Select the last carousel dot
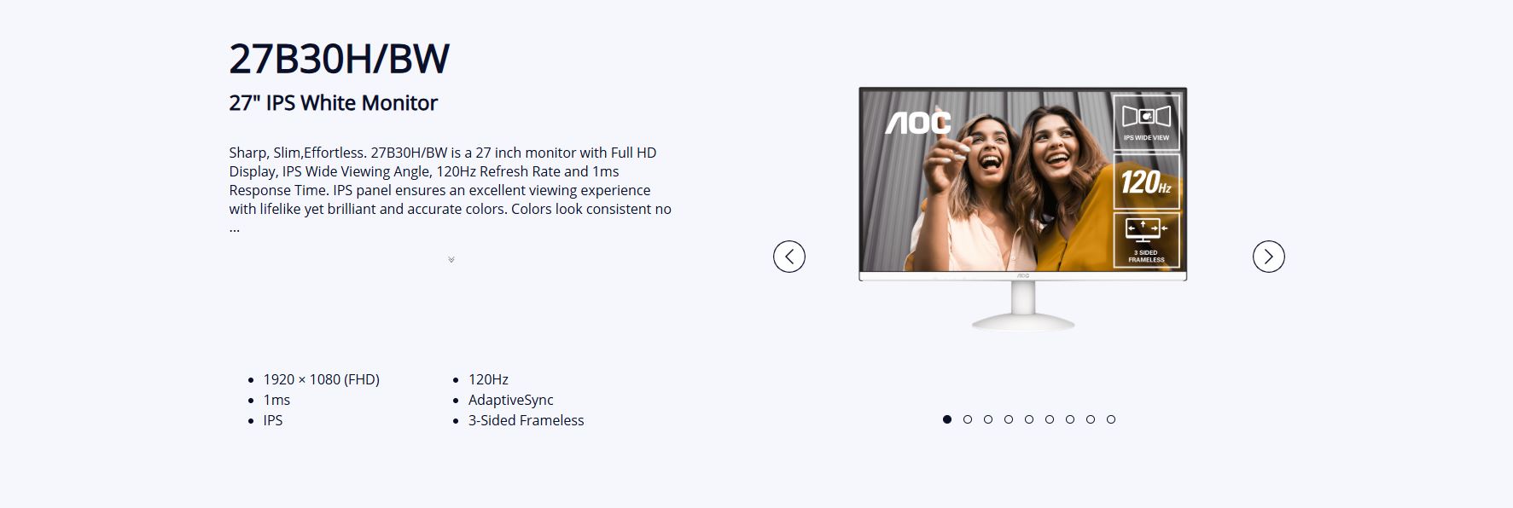This screenshot has height=508, width=1513. (1111, 419)
